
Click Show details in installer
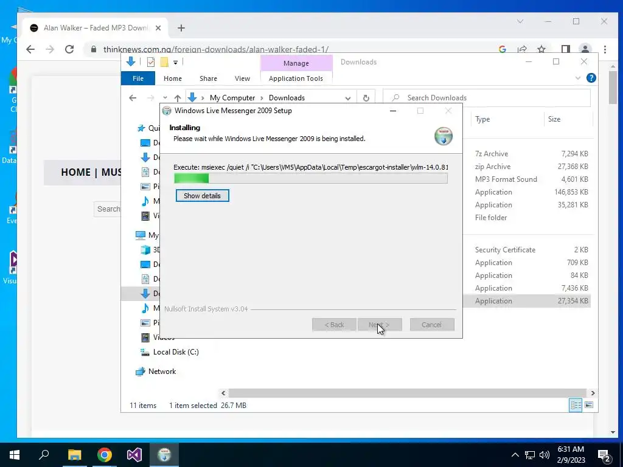[x=202, y=196]
